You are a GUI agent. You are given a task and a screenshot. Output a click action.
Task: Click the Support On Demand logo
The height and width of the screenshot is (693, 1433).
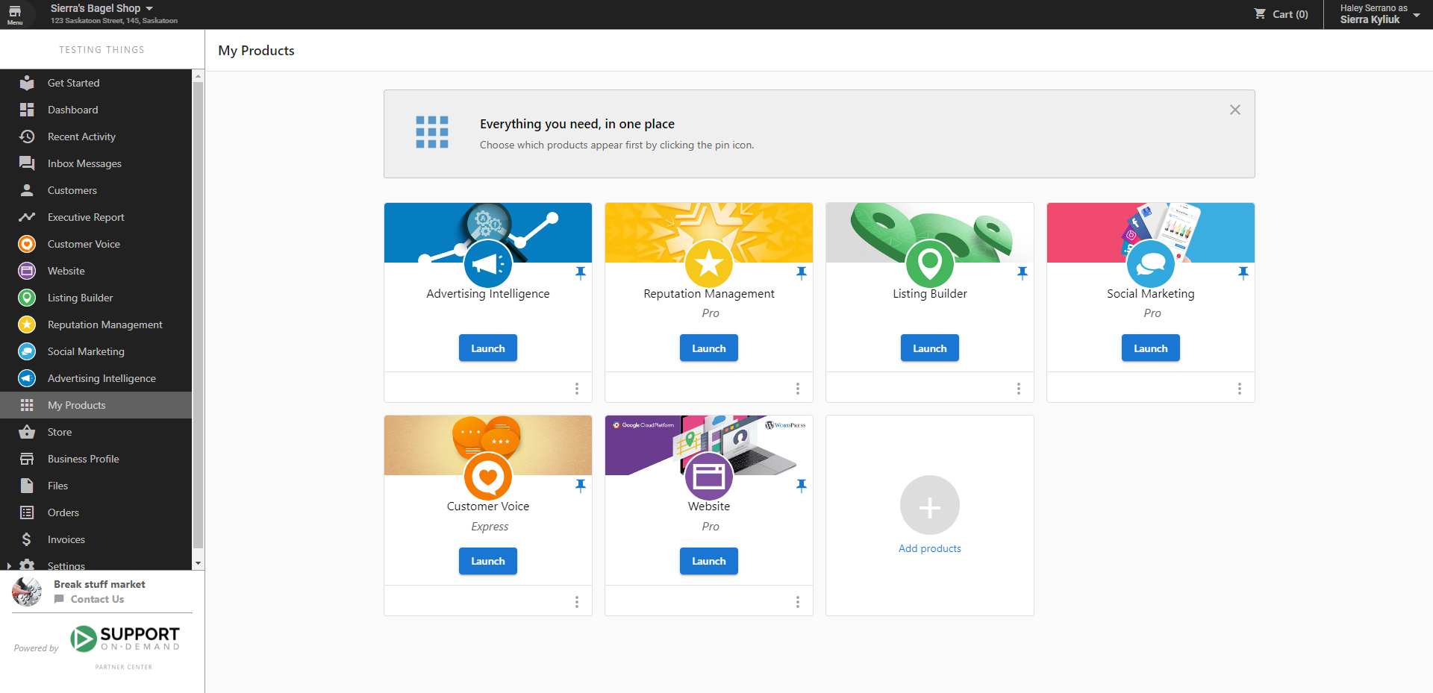pyautogui.click(x=125, y=639)
